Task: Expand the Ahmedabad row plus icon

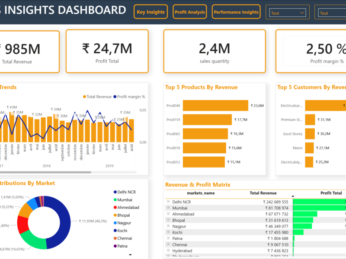Action: pyautogui.click(x=168, y=214)
